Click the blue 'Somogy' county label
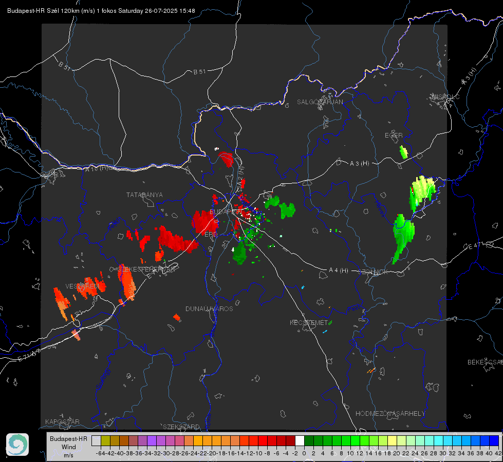 (x=103, y=379)
